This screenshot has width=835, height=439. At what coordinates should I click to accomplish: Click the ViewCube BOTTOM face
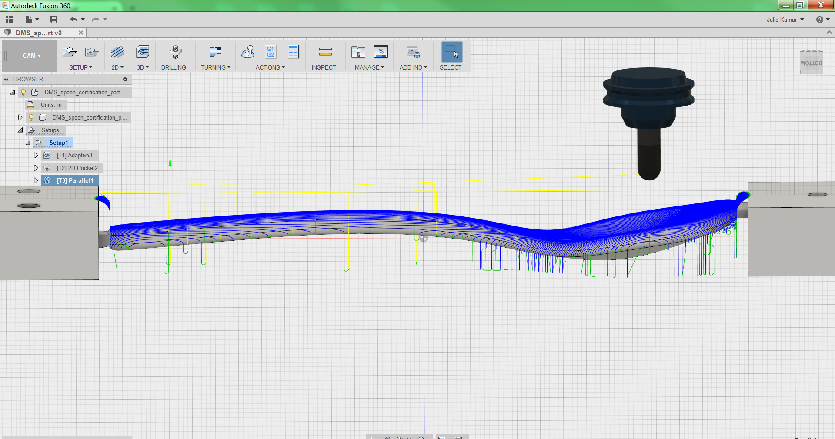(811, 63)
